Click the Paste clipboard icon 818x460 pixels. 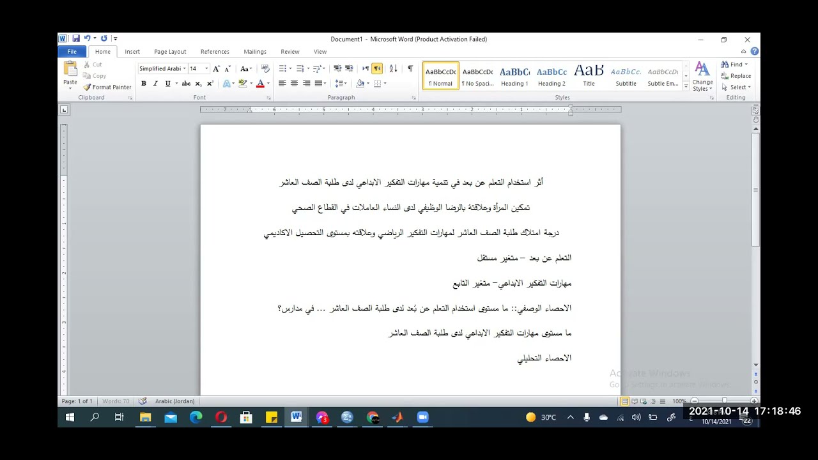(x=70, y=69)
